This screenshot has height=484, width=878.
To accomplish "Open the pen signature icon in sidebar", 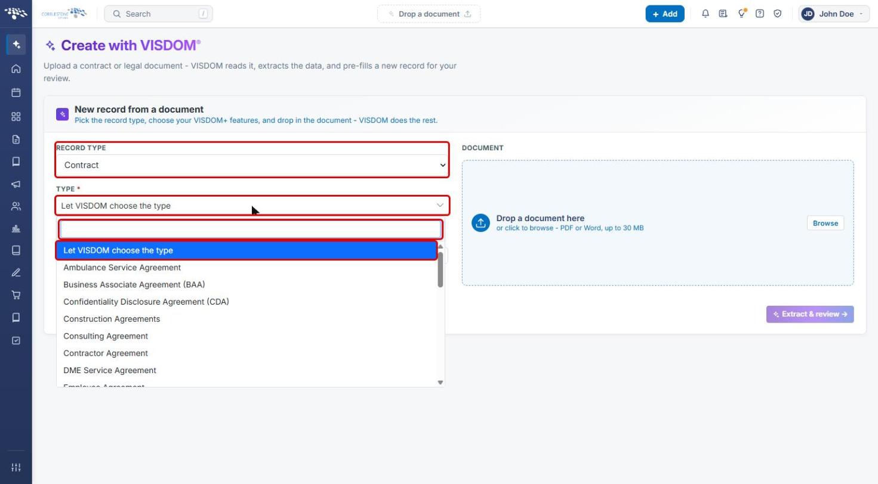I will tap(16, 272).
